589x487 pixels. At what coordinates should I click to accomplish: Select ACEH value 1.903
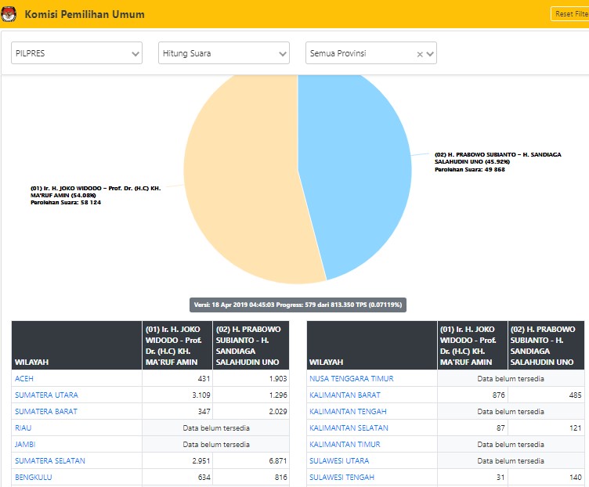[278, 378]
